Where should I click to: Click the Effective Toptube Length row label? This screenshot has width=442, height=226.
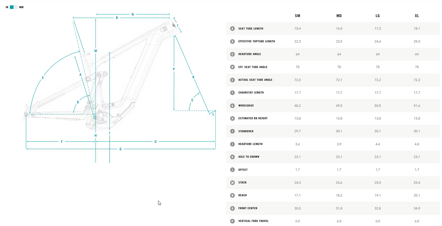[256, 41]
